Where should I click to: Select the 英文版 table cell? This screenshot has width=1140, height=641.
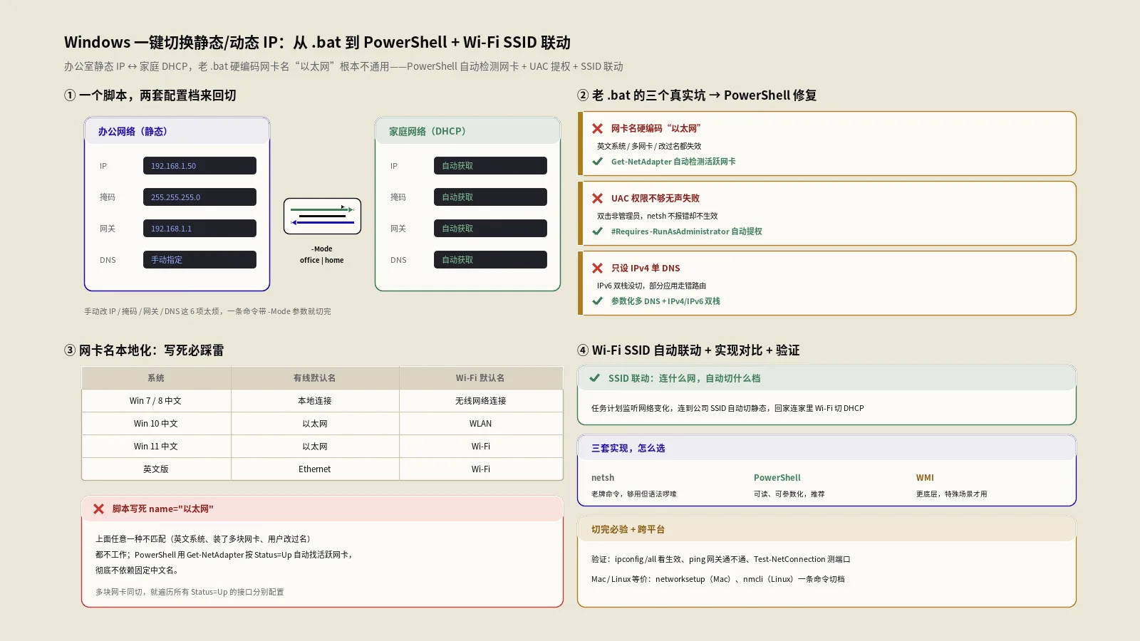click(x=156, y=469)
